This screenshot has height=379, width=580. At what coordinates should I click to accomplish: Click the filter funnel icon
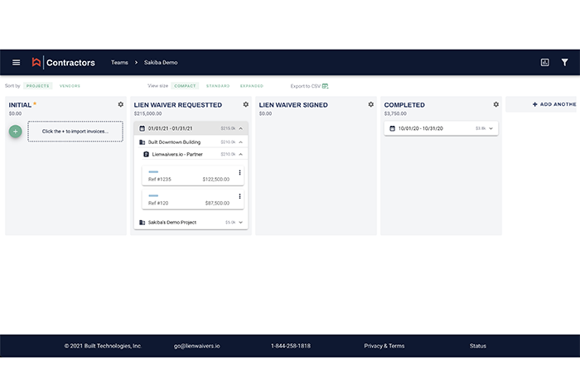click(564, 62)
